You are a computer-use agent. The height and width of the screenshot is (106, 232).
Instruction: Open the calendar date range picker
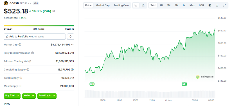210,5
